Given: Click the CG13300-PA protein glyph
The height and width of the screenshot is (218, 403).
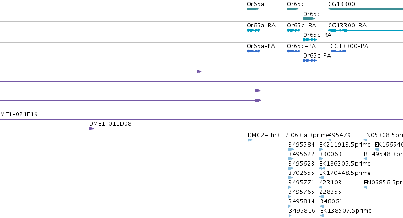Looking at the screenshot, I should point(338,51).
